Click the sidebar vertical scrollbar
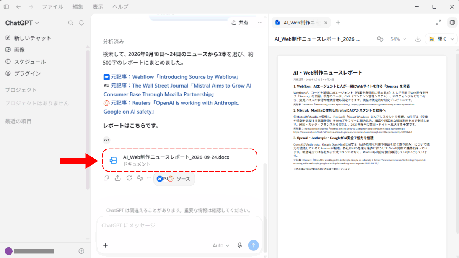The height and width of the screenshot is (258, 459). click(x=88, y=119)
